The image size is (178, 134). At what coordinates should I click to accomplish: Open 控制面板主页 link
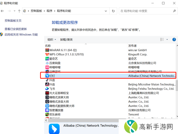coord(13,21)
